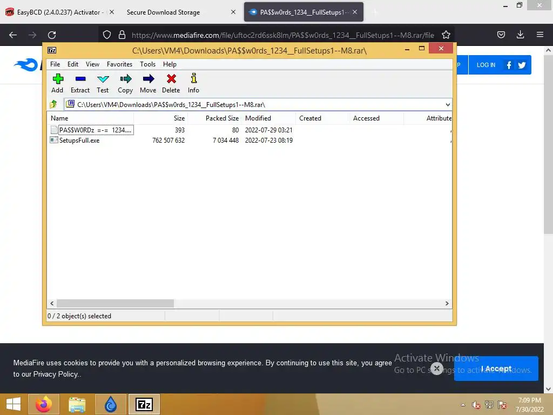The width and height of the screenshot is (553, 415).
Task: Click the archive path address field
Action: click(258, 104)
